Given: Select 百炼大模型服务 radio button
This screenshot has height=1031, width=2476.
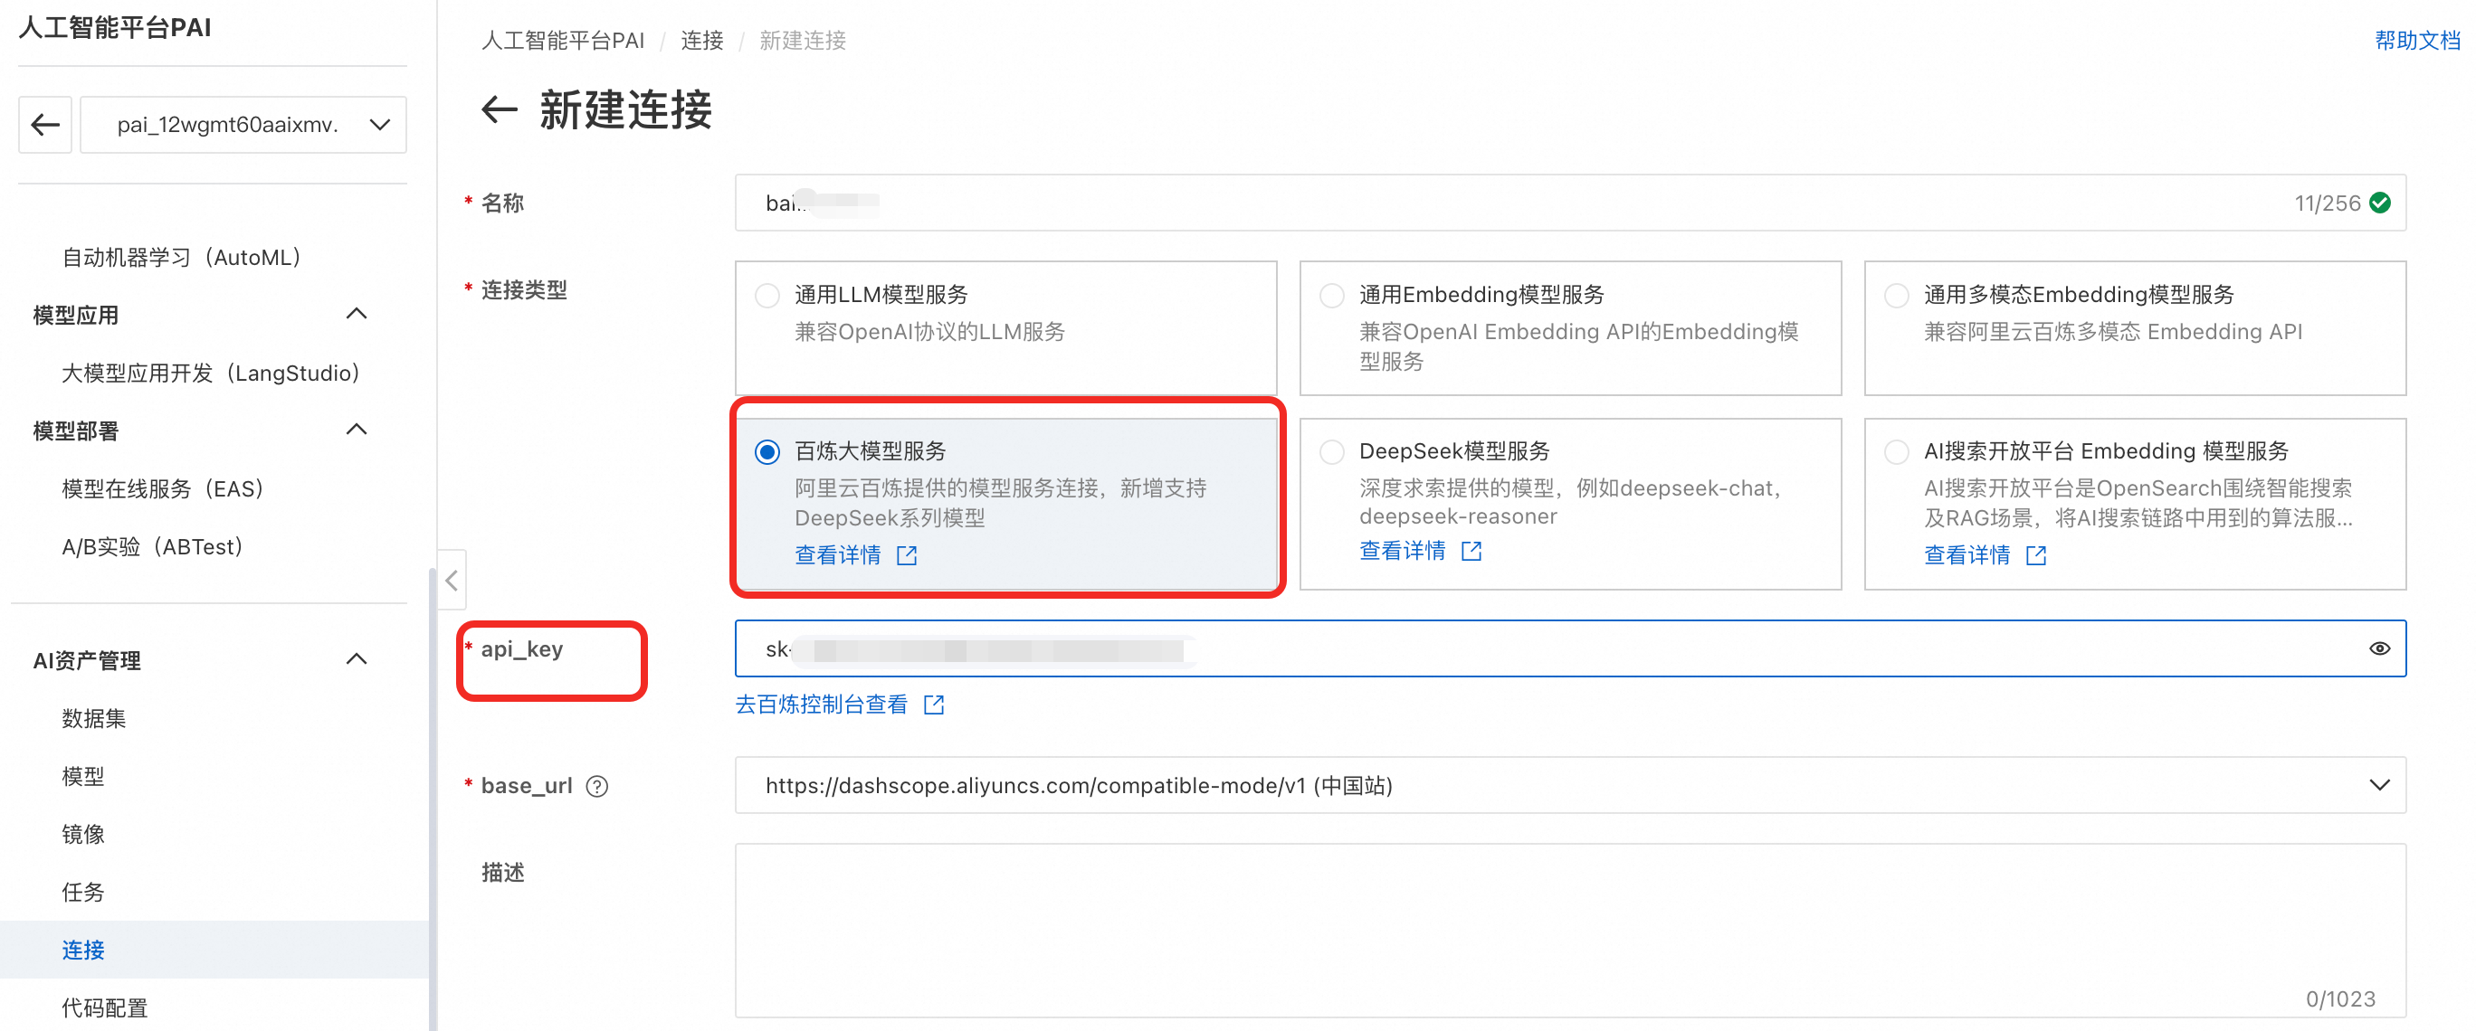Looking at the screenshot, I should (x=767, y=451).
